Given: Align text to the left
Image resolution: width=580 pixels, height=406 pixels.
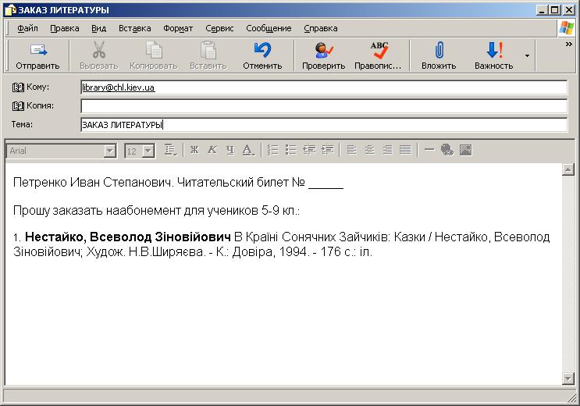Looking at the screenshot, I should click(x=351, y=150).
